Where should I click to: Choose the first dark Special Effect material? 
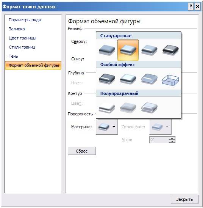pos(107,79)
